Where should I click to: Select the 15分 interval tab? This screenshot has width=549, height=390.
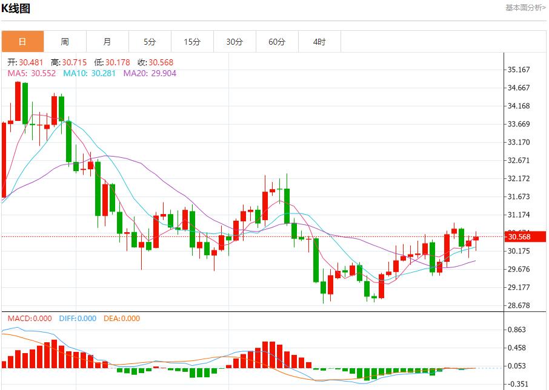192,42
